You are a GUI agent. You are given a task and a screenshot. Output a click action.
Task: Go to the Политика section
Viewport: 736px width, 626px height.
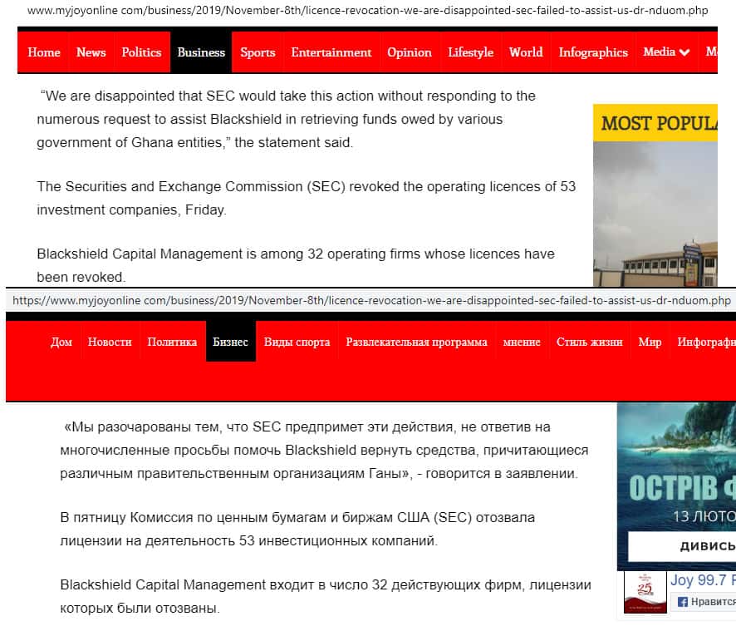(172, 342)
